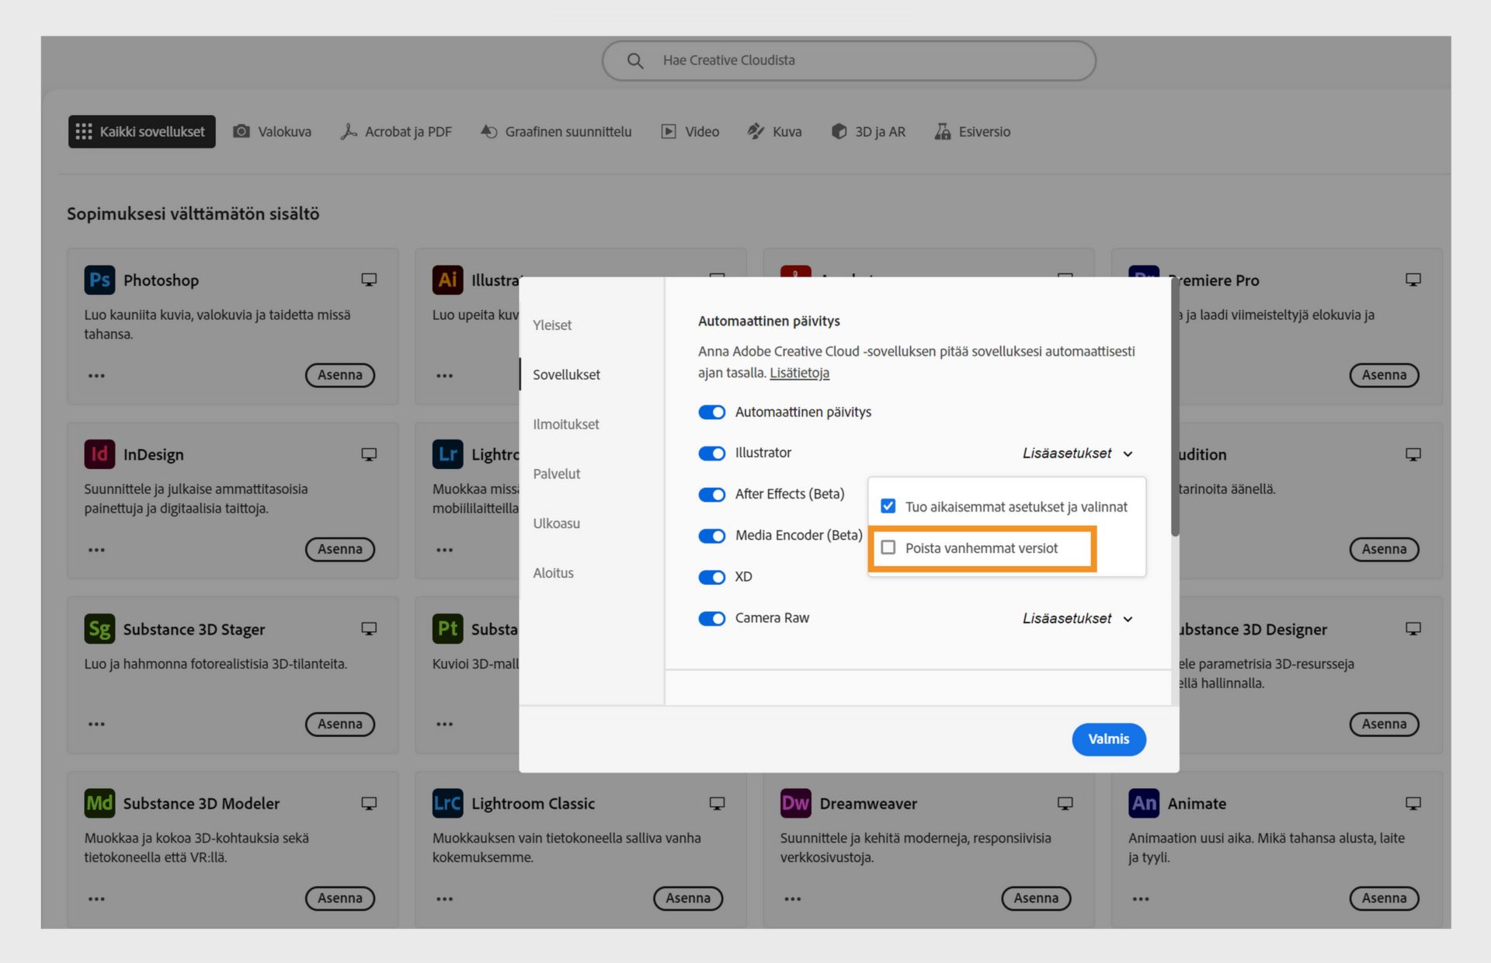Expand Camera Raw Lisäasetukset dropdown
Image resolution: width=1491 pixels, height=963 pixels.
tap(1077, 619)
